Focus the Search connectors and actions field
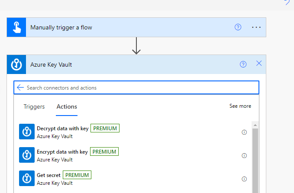 point(139,87)
